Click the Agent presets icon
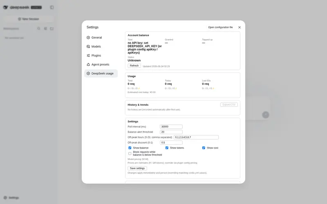Viewport: 327px width, 204px height. (x=88, y=64)
